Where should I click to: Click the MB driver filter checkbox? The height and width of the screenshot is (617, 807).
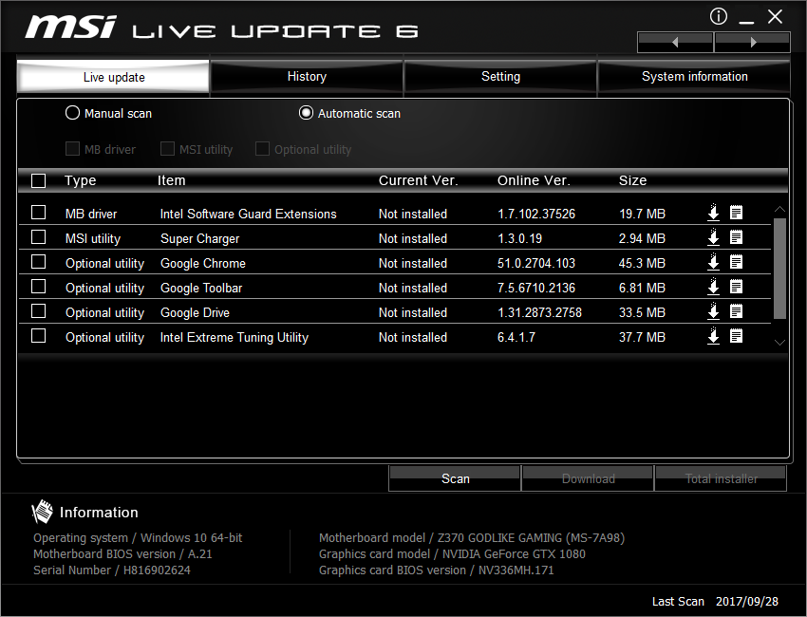point(72,149)
